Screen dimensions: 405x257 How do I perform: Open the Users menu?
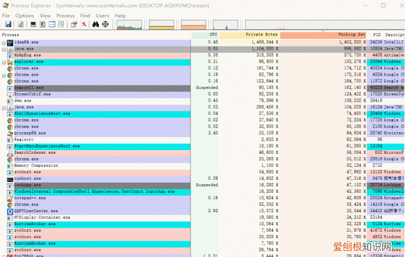pos(102,16)
